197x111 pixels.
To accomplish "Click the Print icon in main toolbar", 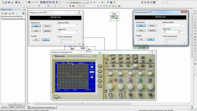I will tap(16, 2).
